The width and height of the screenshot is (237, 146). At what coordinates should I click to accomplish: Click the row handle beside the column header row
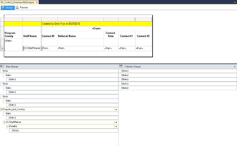pos(2,35)
